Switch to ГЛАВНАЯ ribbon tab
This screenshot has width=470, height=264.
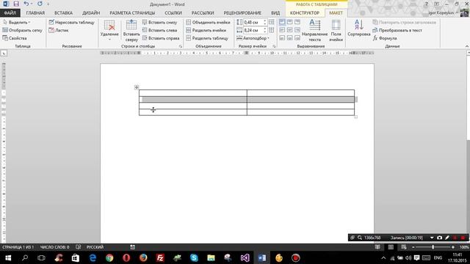click(35, 13)
